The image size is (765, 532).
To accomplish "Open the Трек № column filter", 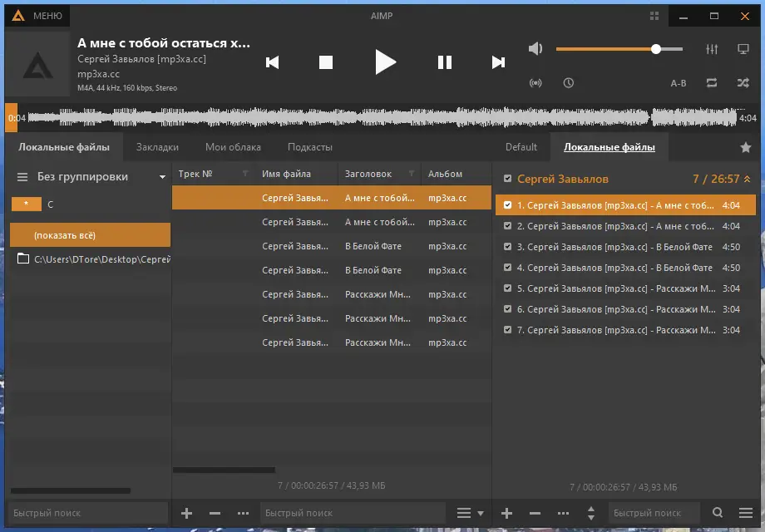I will [x=245, y=174].
